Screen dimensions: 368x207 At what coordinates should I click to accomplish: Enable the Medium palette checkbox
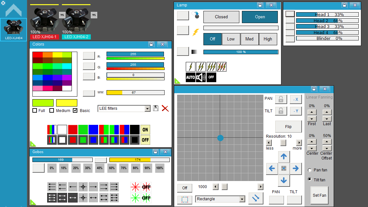pos(52,110)
